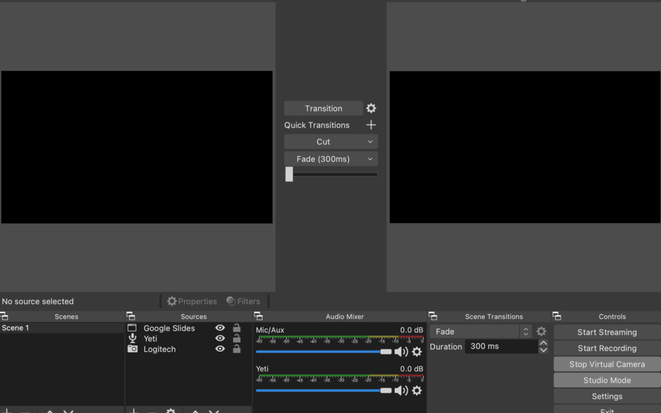Click Start Streaming button

coord(607,332)
